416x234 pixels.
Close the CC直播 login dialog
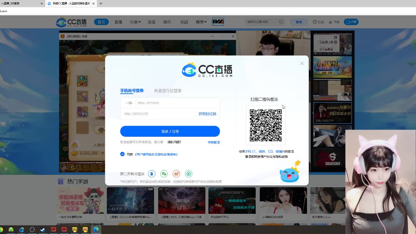[x=302, y=63]
